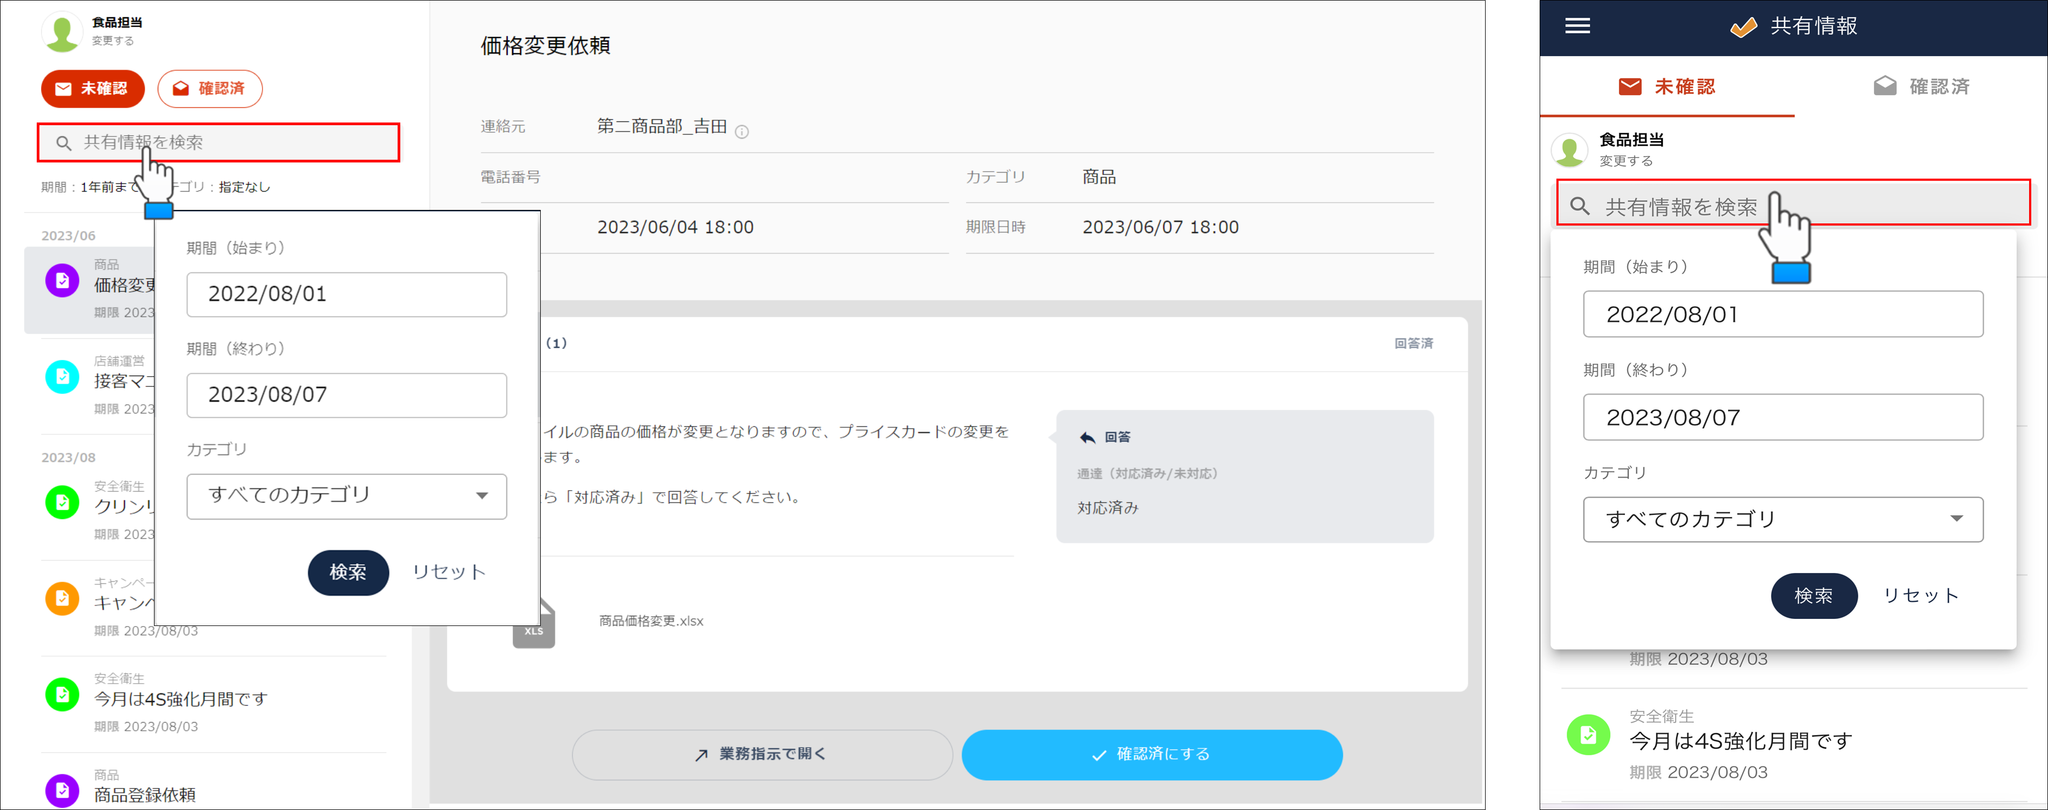Click リセット in the mobile popup

(x=1921, y=596)
